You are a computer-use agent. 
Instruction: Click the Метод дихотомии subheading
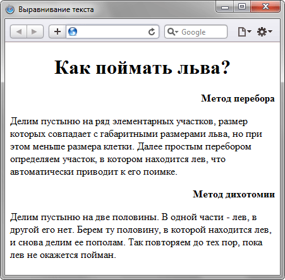point(234,194)
